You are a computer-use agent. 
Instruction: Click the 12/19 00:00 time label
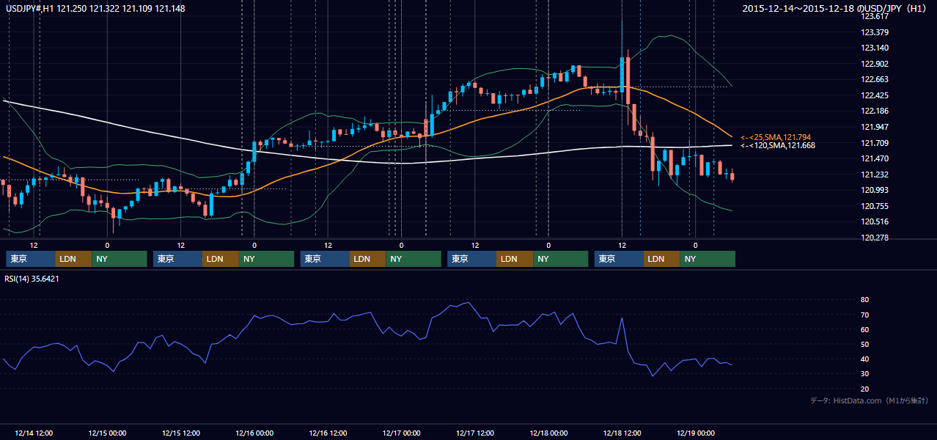point(696,433)
